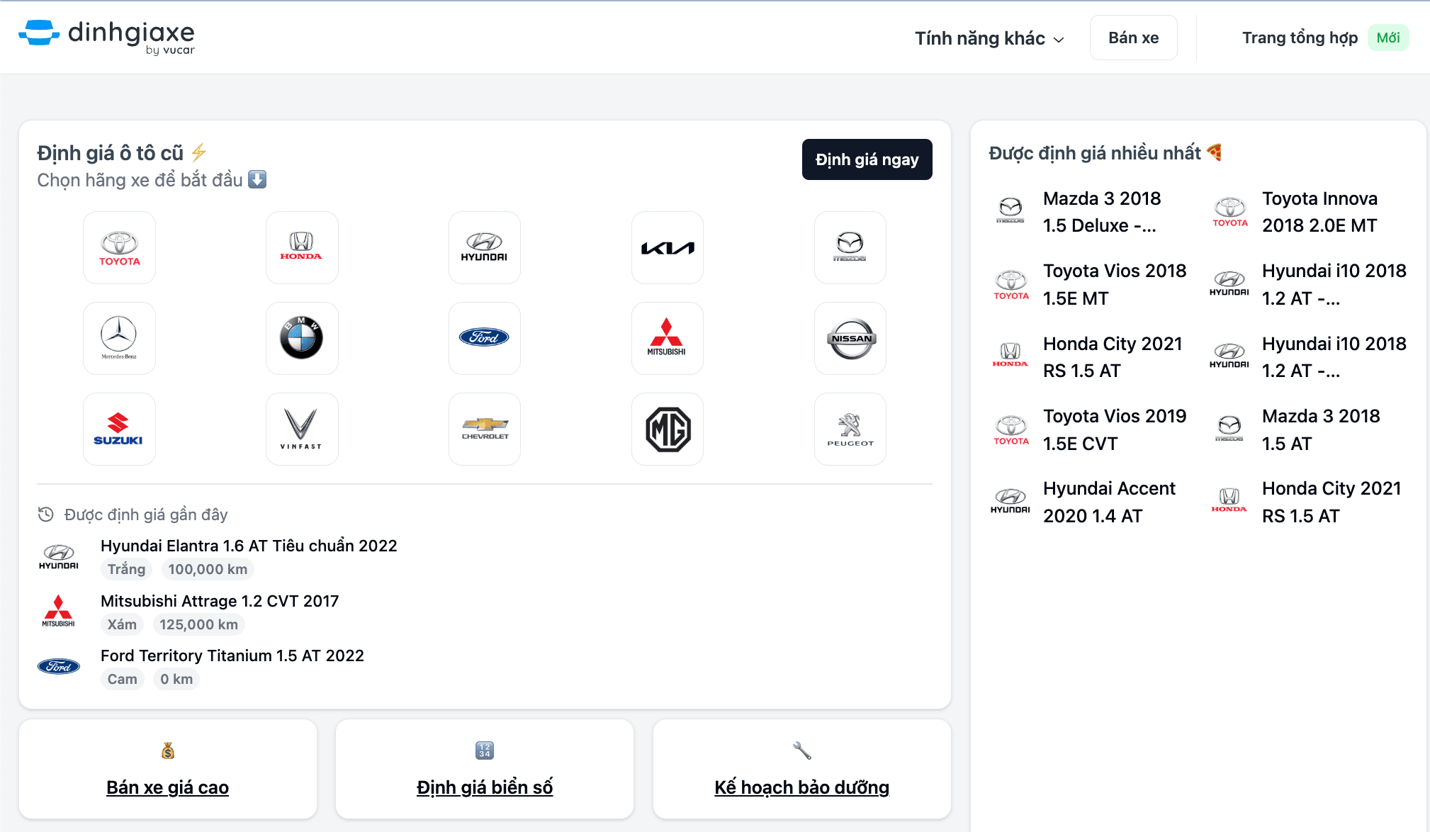
Task: Click the 125,000 km mileage tag
Action: pos(198,624)
